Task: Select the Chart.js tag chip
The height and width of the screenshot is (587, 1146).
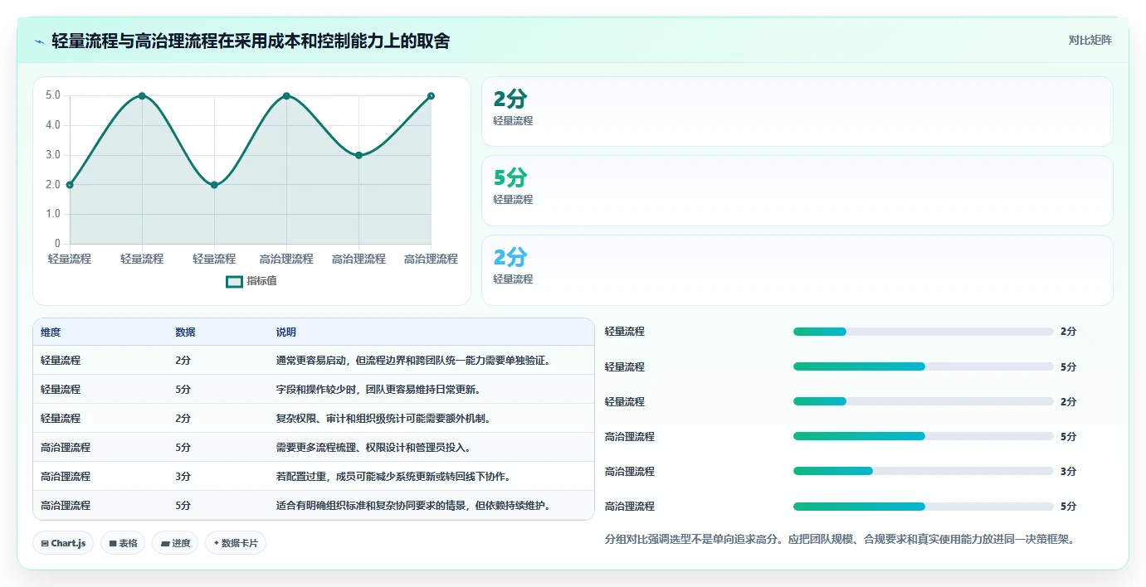Action: [x=64, y=543]
